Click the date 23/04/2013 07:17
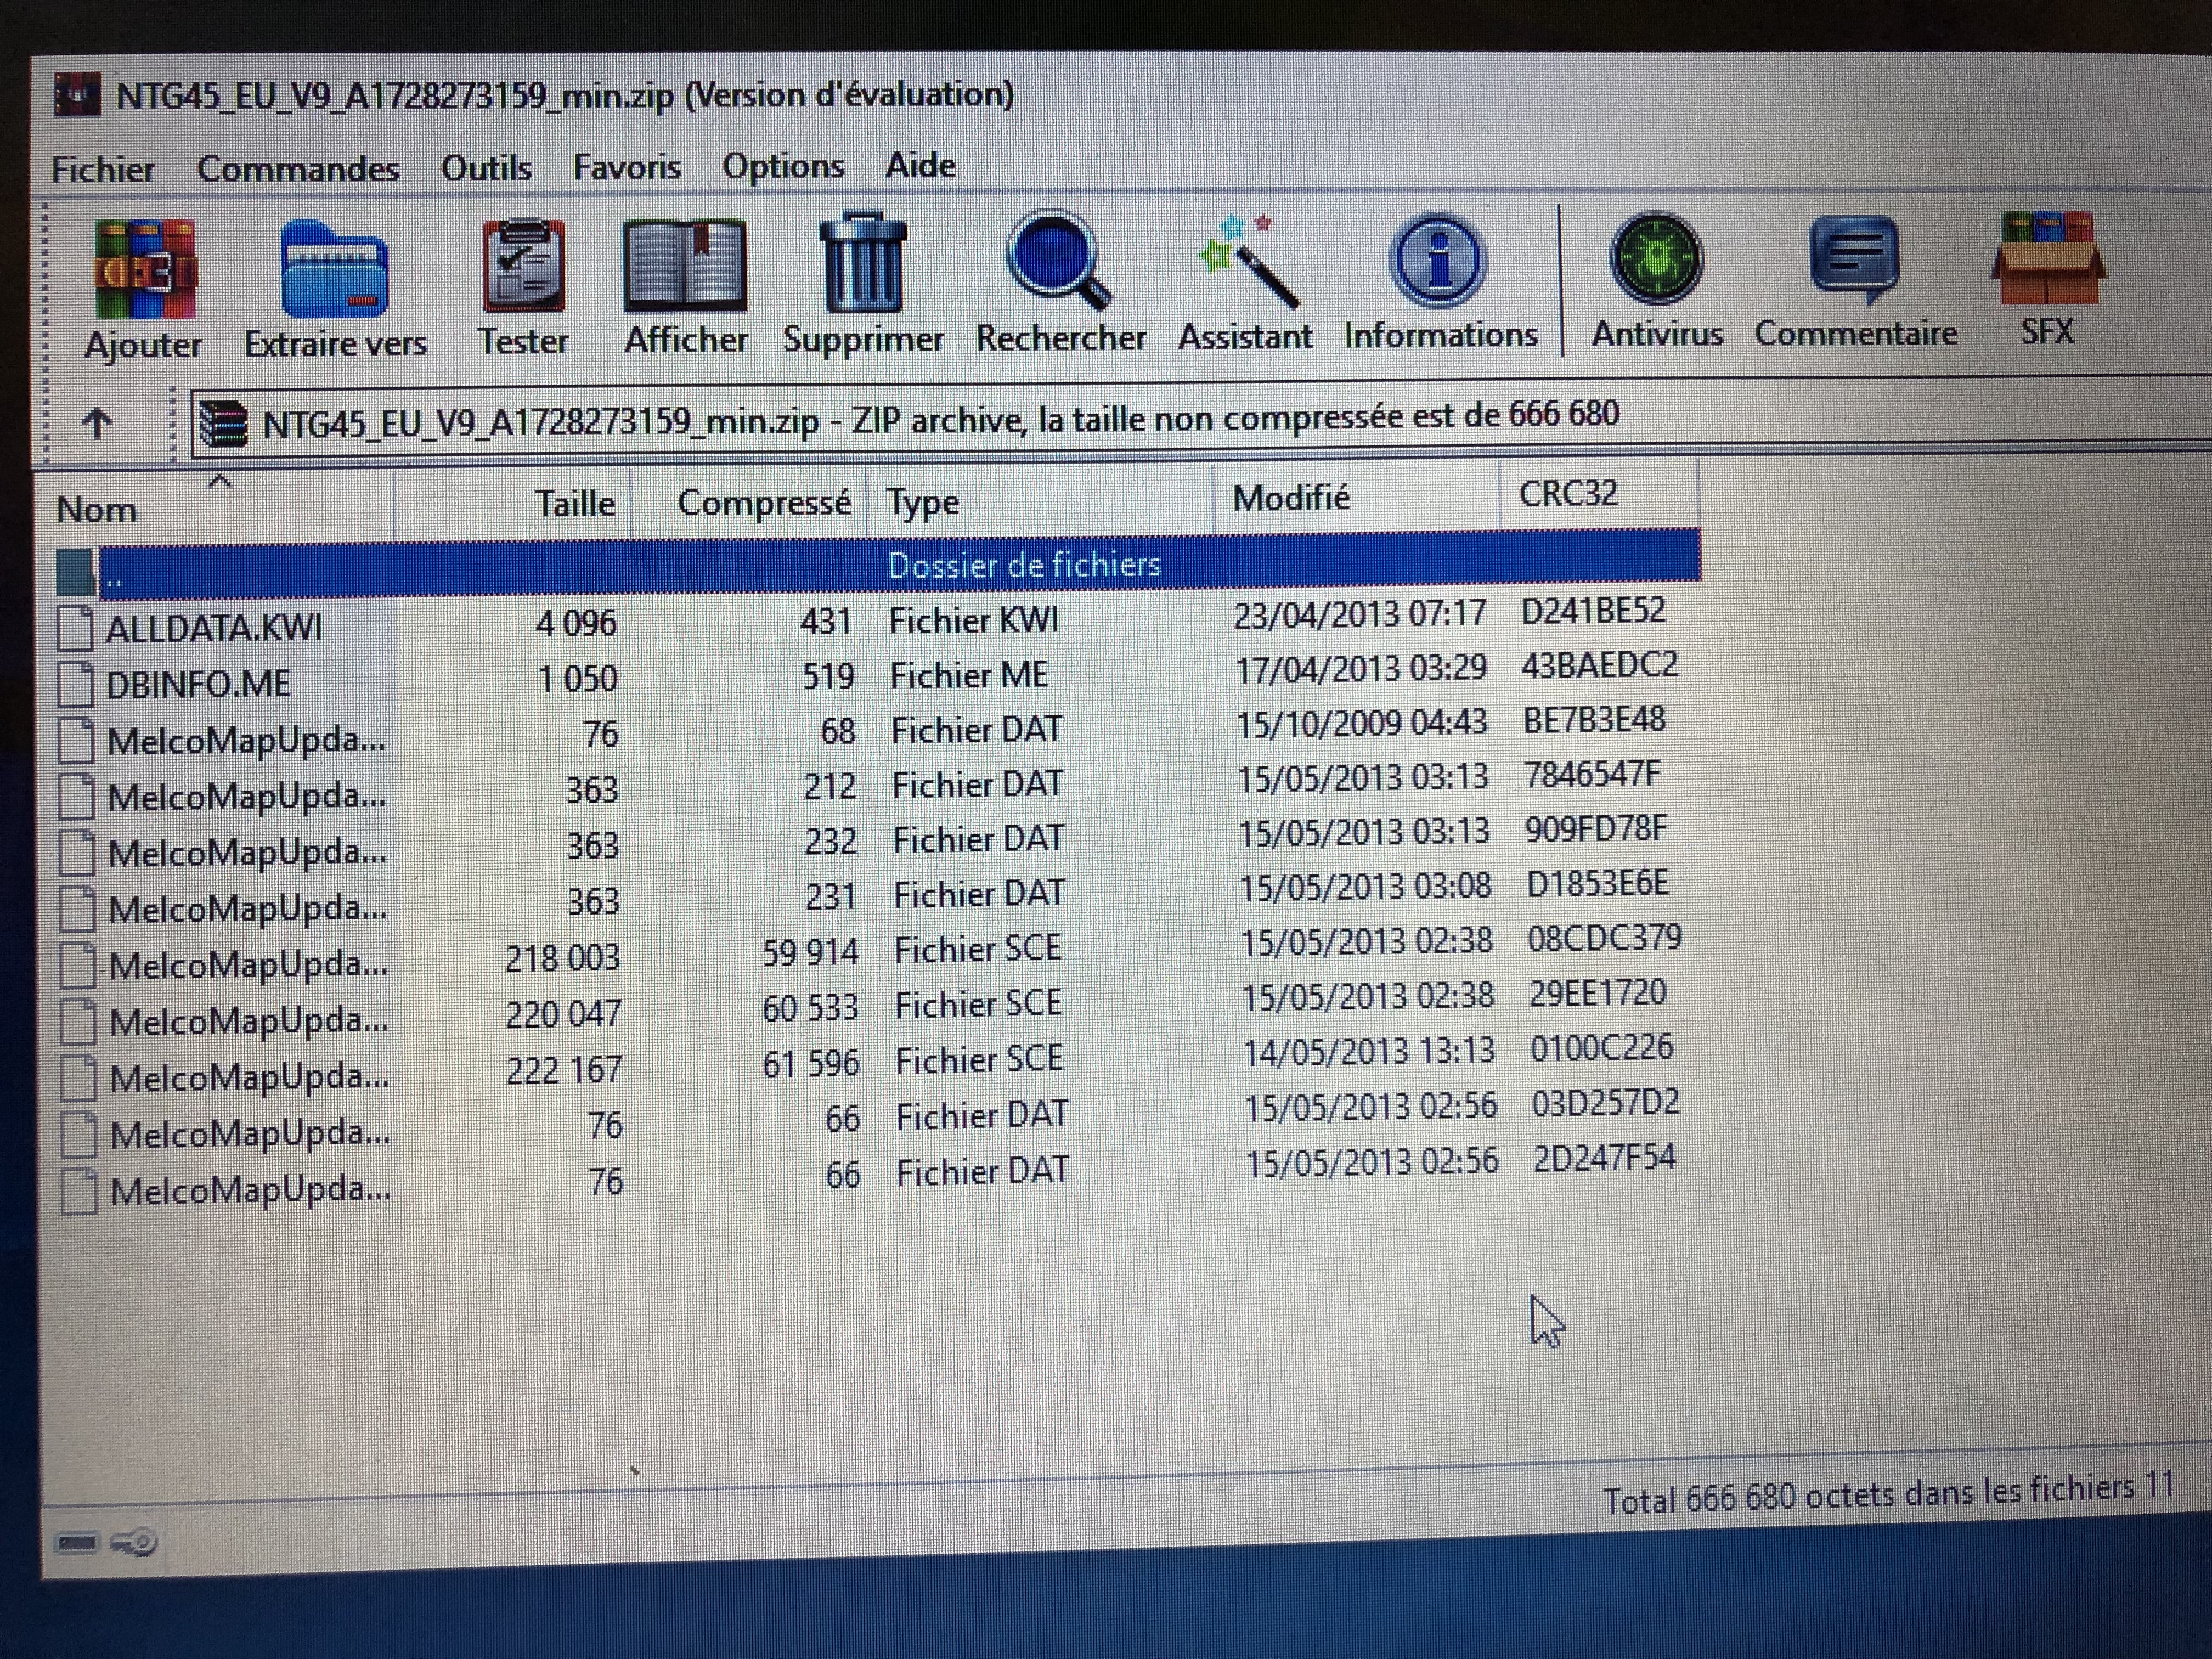 click(x=1360, y=614)
